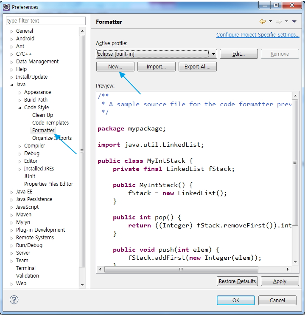Click the preview horizontal scrollbar thumb
Viewport: 305px width, 315px height.
click(x=181, y=269)
